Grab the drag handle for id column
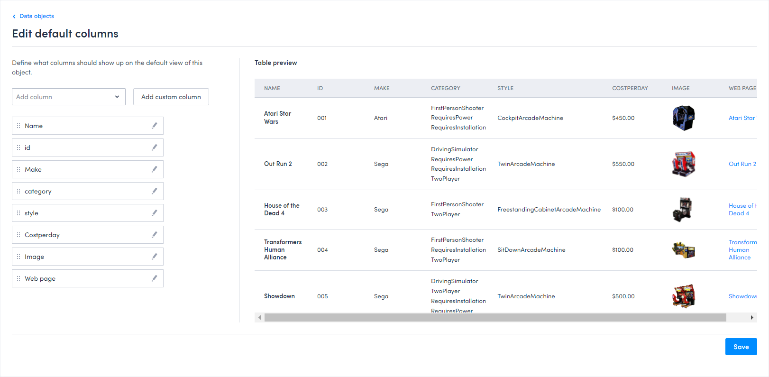Viewport: 769px width, 377px height. pos(18,147)
